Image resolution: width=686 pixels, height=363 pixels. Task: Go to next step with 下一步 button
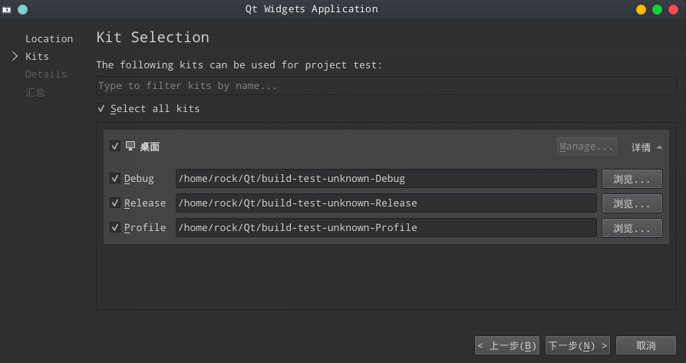click(x=578, y=345)
